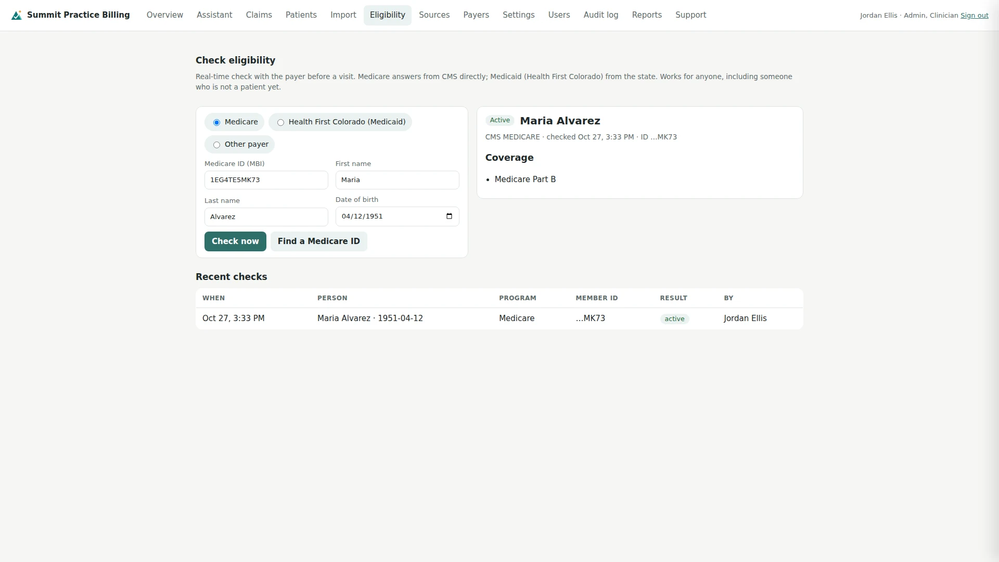Click the Sign out link
Viewport: 999px width, 562px height.
974,16
